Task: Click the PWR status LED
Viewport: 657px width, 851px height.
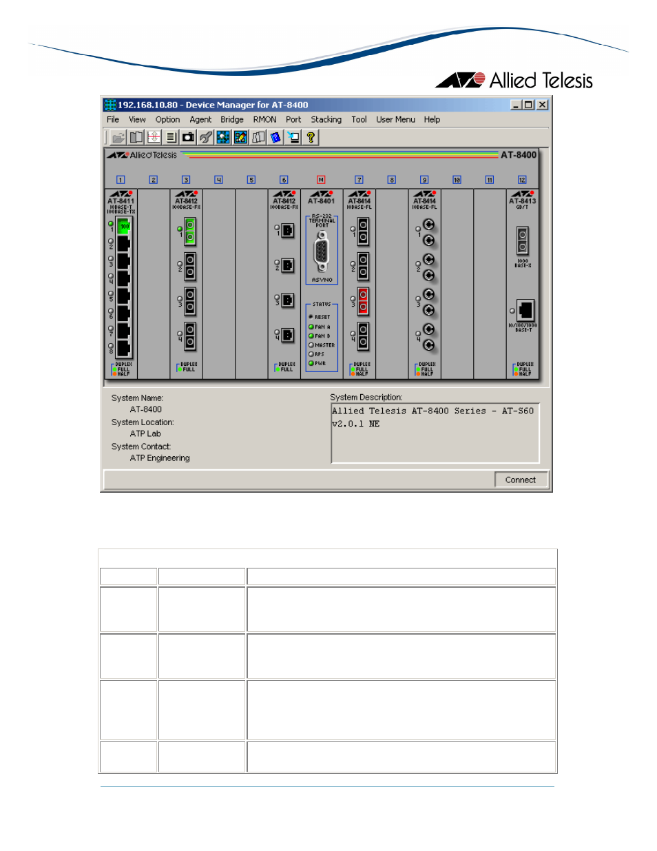Action: 311,362
